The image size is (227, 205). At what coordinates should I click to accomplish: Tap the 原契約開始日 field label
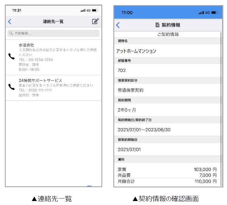click(x=128, y=140)
